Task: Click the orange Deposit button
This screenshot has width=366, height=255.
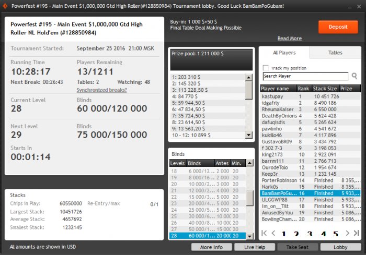Action: [x=338, y=27]
